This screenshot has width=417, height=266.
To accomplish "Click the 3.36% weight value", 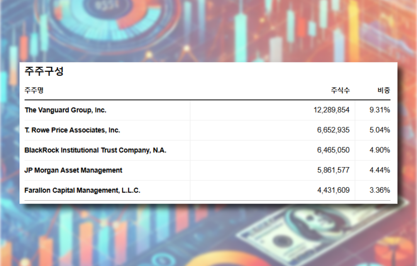I will pos(380,190).
